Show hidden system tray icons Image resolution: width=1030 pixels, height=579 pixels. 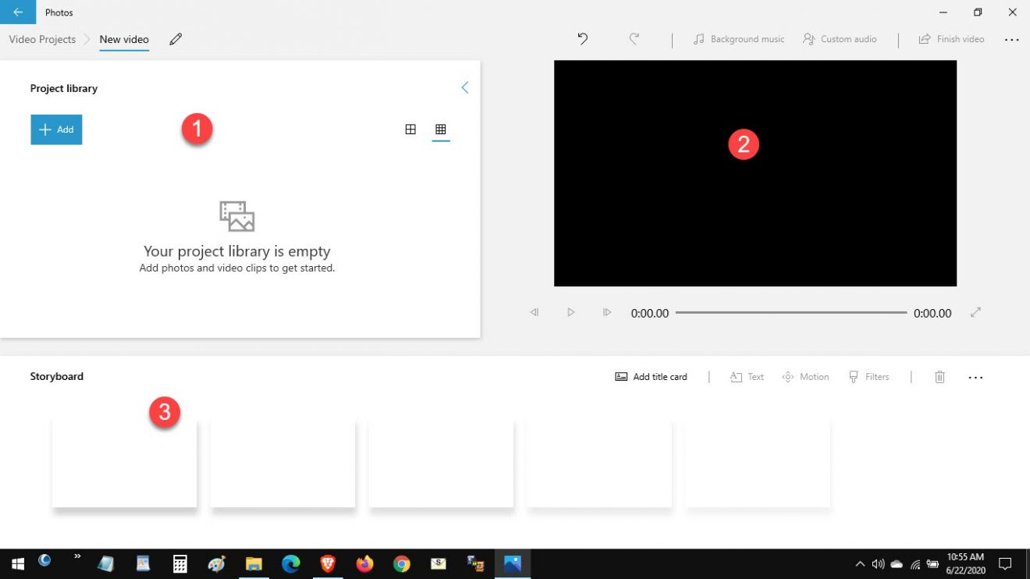(x=860, y=563)
